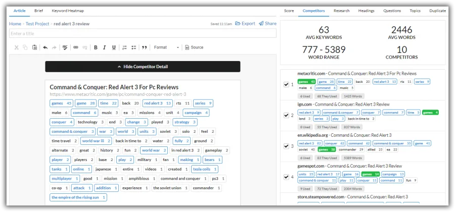
Task: Open the Format dropdown
Action: (166, 47)
